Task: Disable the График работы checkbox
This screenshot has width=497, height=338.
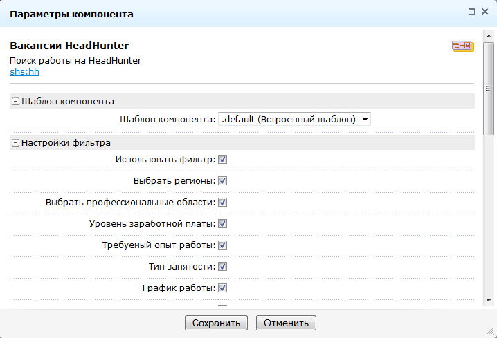Action: [223, 288]
